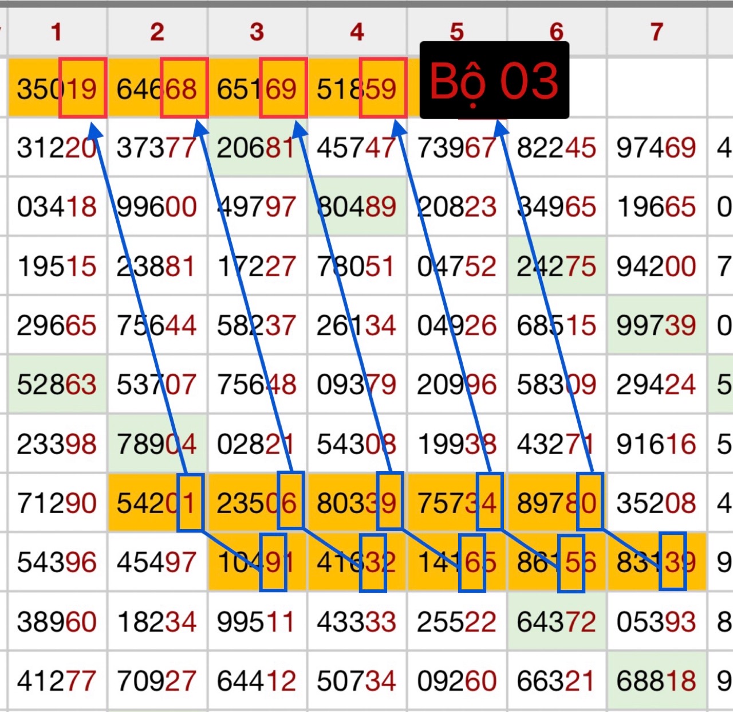Viewport: 733px width, 712px height.
Task: Click cell with value 23881
Action: (157, 266)
